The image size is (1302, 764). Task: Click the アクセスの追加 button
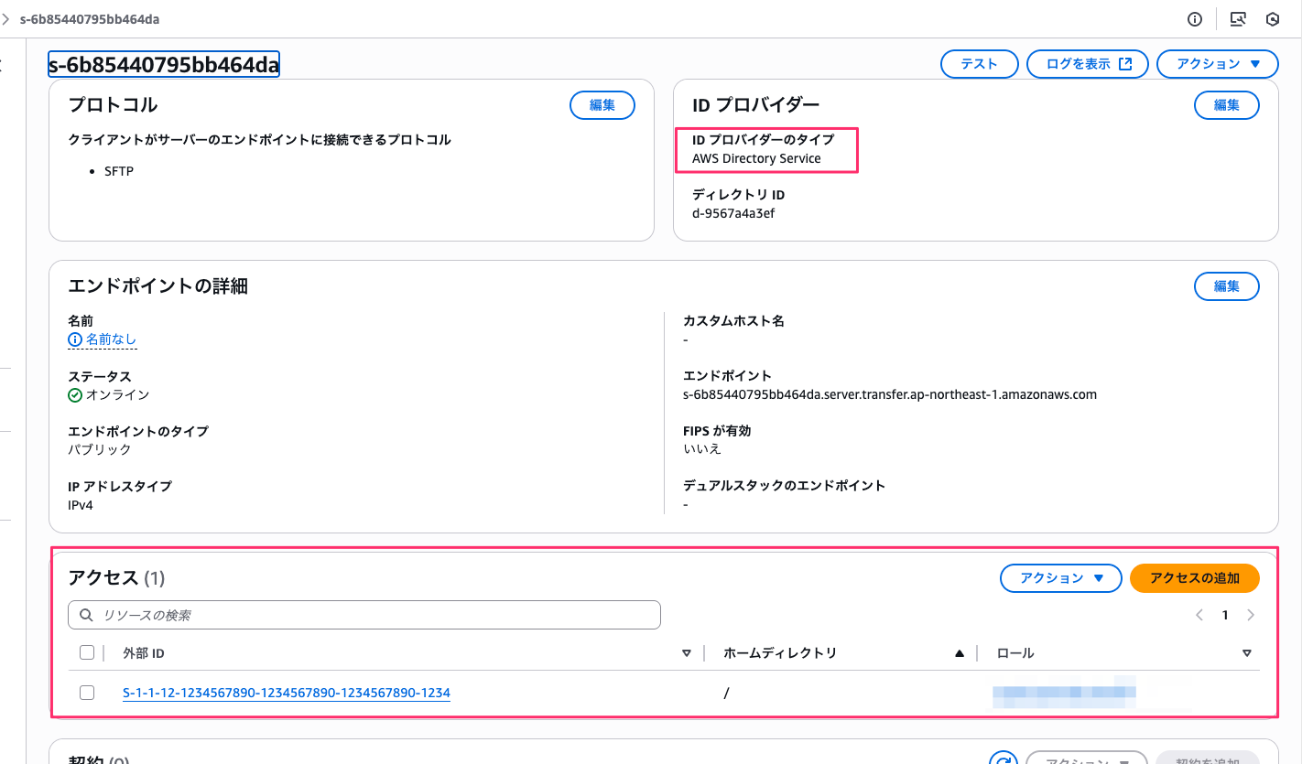click(x=1195, y=578)
